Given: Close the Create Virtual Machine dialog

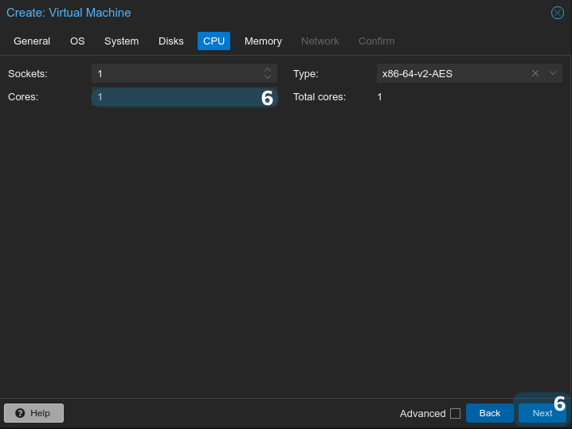Looking at the screenshot, I should 558,13.
